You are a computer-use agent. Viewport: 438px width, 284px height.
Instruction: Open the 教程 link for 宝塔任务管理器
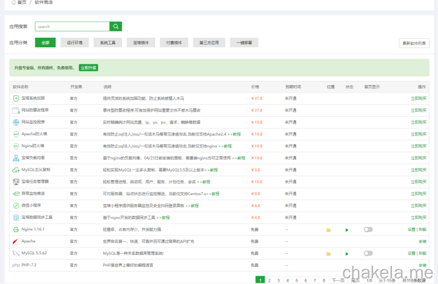(204, 182)
